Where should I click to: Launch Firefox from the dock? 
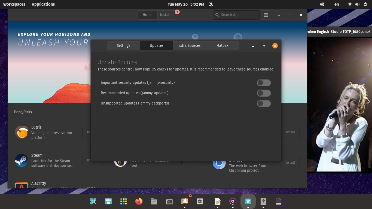139,201
